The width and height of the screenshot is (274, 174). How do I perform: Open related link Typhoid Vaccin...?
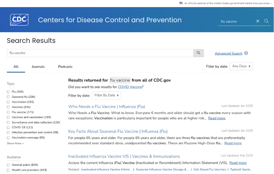tap(241, 170)
